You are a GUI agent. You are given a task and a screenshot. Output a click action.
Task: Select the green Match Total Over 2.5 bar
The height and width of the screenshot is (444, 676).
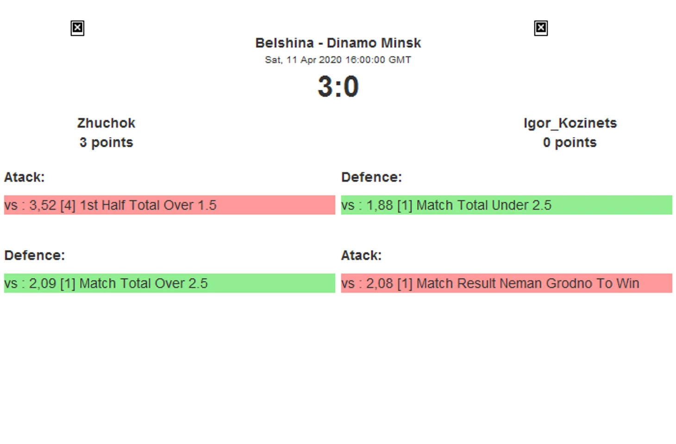[169, 283]
